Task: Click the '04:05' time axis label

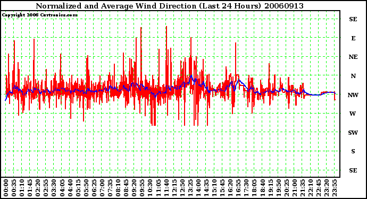Action: pos(62,188)
